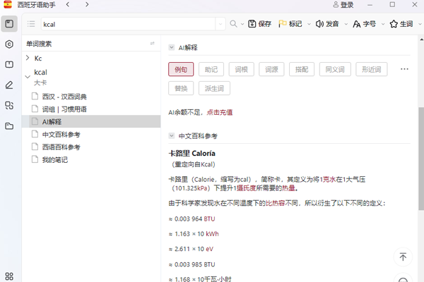Expand the Kc tree node

[x=28, y=58]
